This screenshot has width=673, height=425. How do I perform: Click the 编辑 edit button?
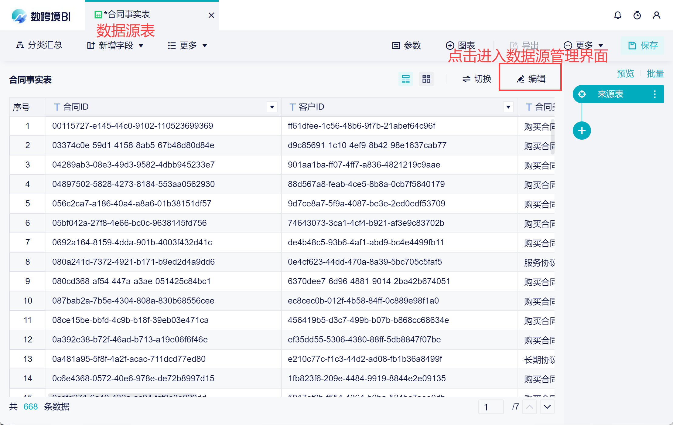(x=530, y=79)
